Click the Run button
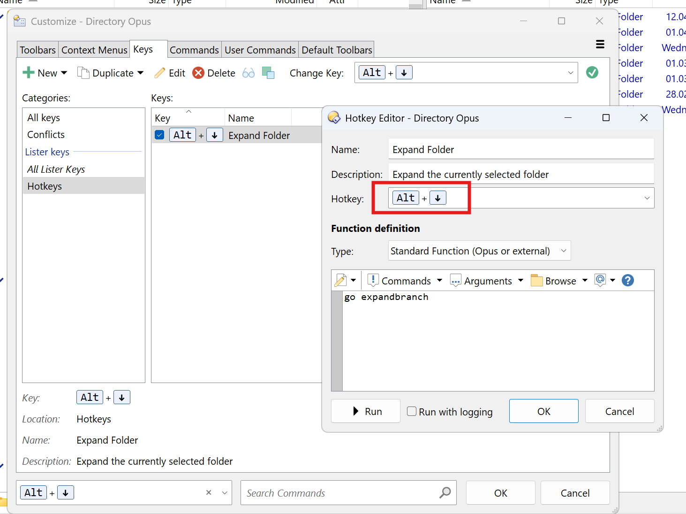686x514 pixels. [366, 411]
